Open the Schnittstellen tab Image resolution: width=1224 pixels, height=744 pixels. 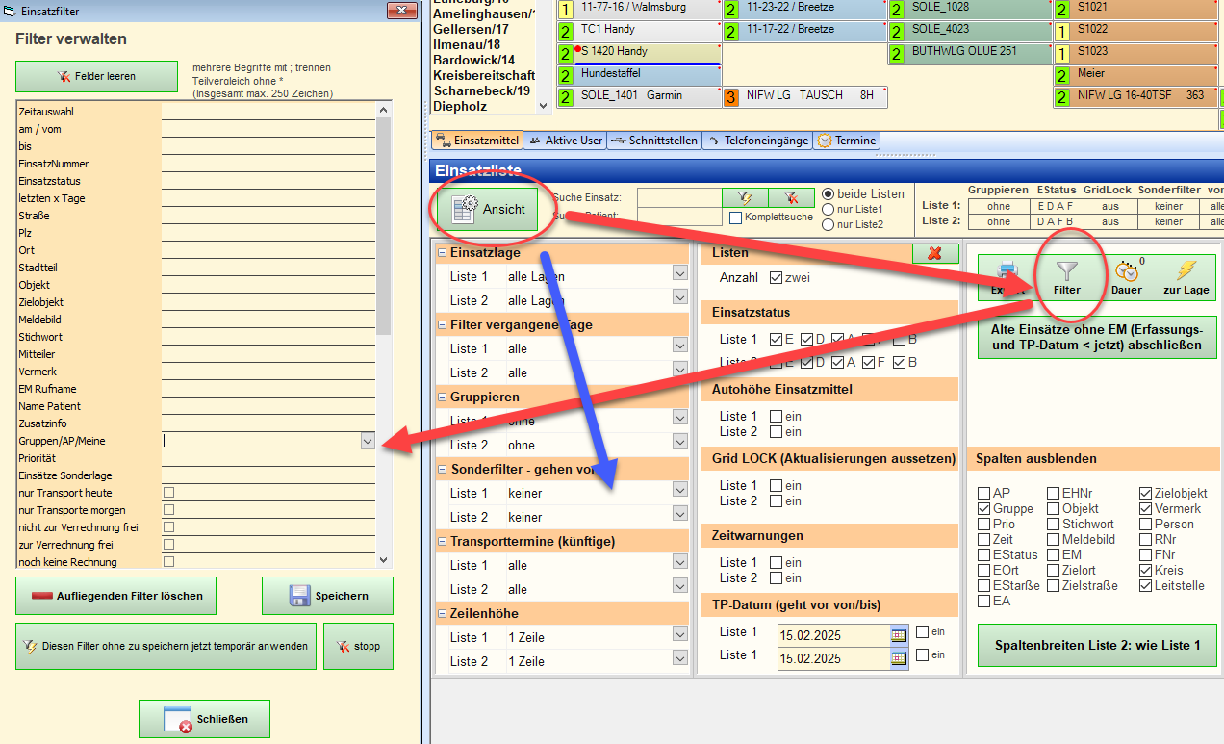point(653,141)
